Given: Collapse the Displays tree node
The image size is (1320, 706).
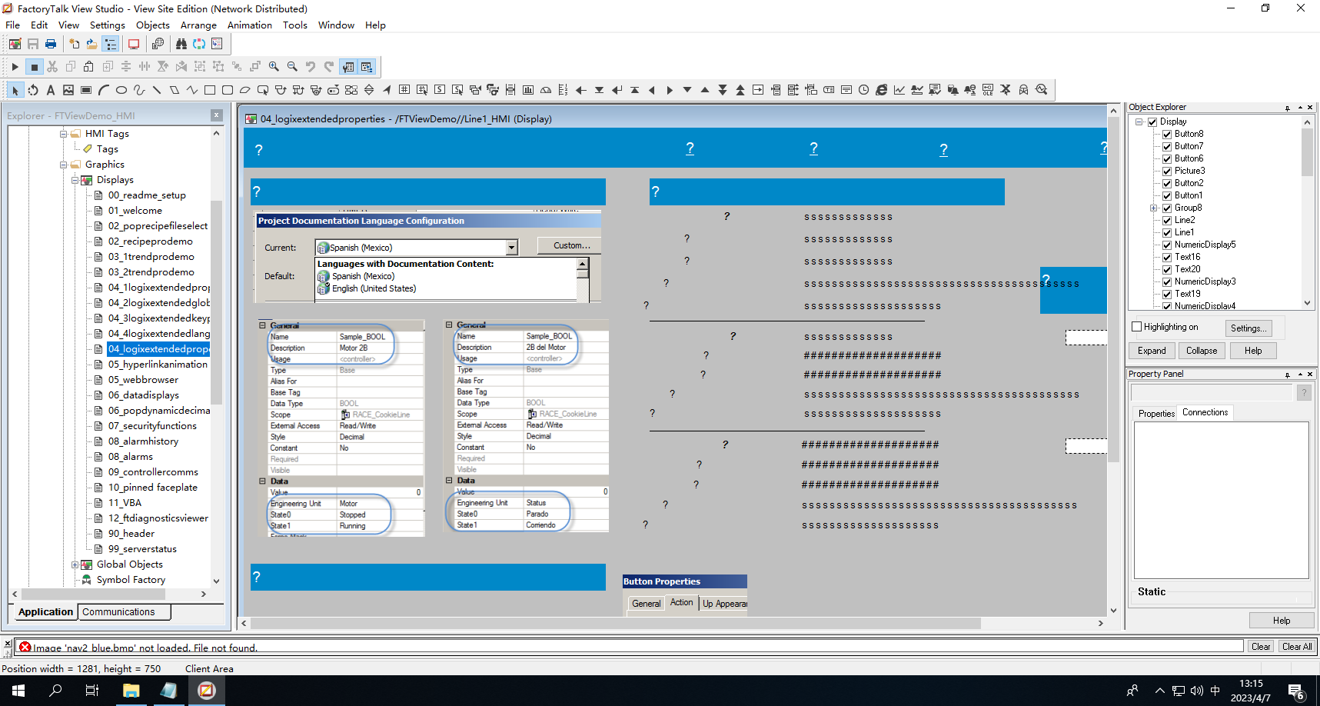Looking at the screenshot, I should click(75, 180).
